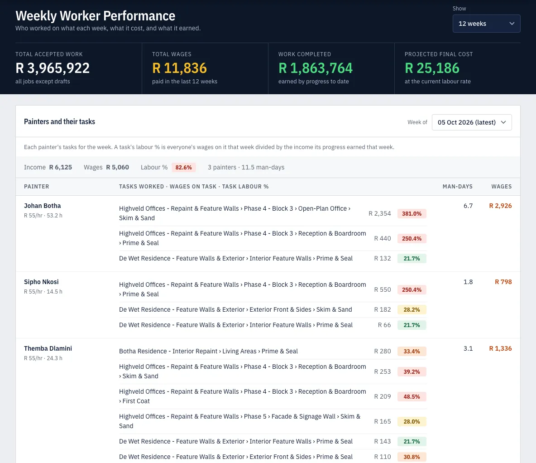Image resolution: width=536 pixels, height=463 pixels.
Task: Click the Phase 5 Facade & Signage Wall task
Action: (239, 421)
